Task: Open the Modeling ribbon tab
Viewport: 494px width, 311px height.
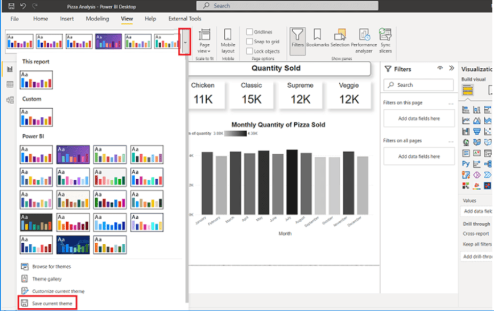Action: coord(97,19)
